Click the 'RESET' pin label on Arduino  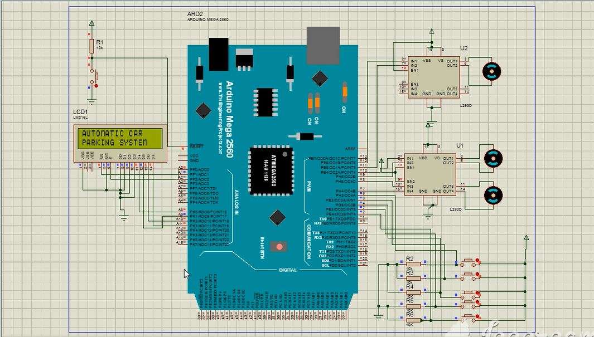(x=196, y=146)
